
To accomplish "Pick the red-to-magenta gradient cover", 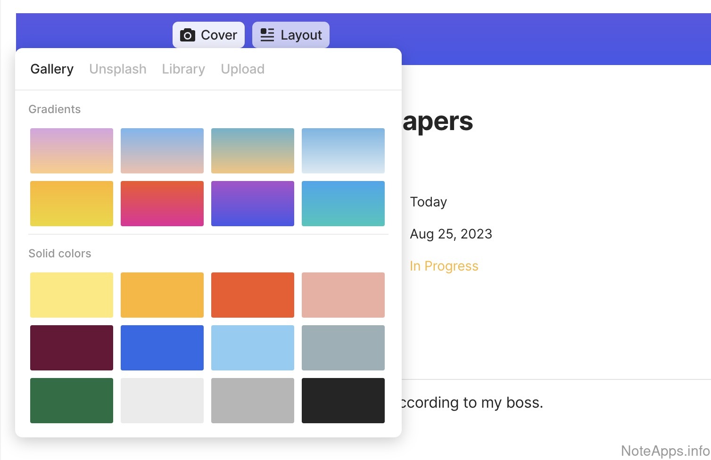I will (162, 204).
